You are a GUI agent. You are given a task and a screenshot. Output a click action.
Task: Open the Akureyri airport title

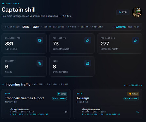83,98
